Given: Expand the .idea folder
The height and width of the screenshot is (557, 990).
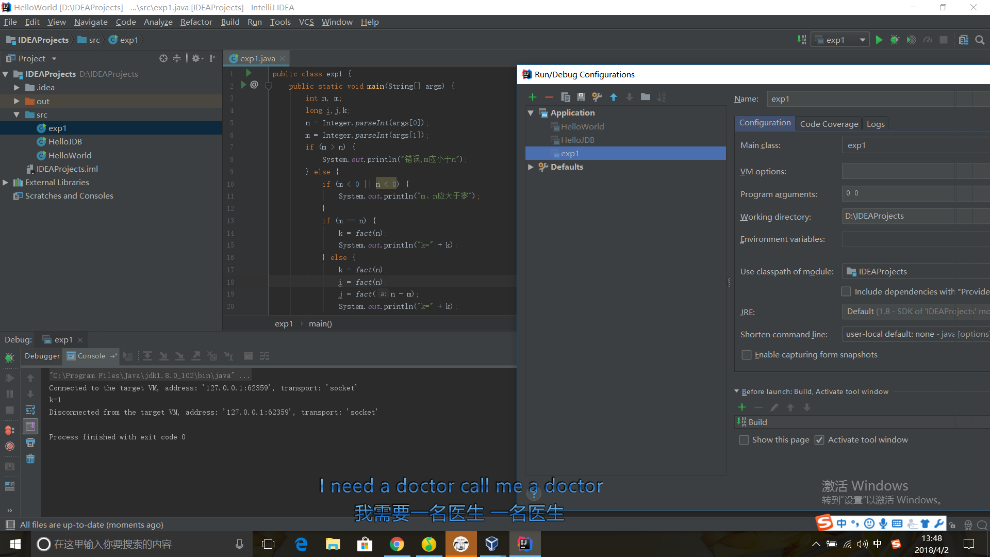Looking at the screenshot, I should pos(16,88).
